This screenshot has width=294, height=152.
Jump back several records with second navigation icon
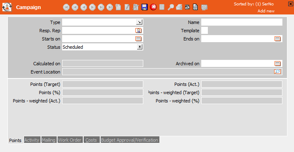pos(75,7)
